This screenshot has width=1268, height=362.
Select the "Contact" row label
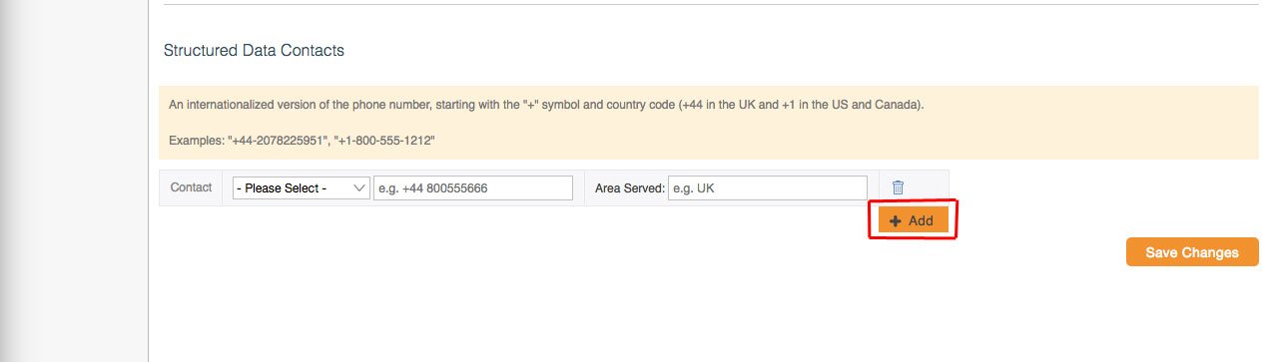tap(192, 187)
